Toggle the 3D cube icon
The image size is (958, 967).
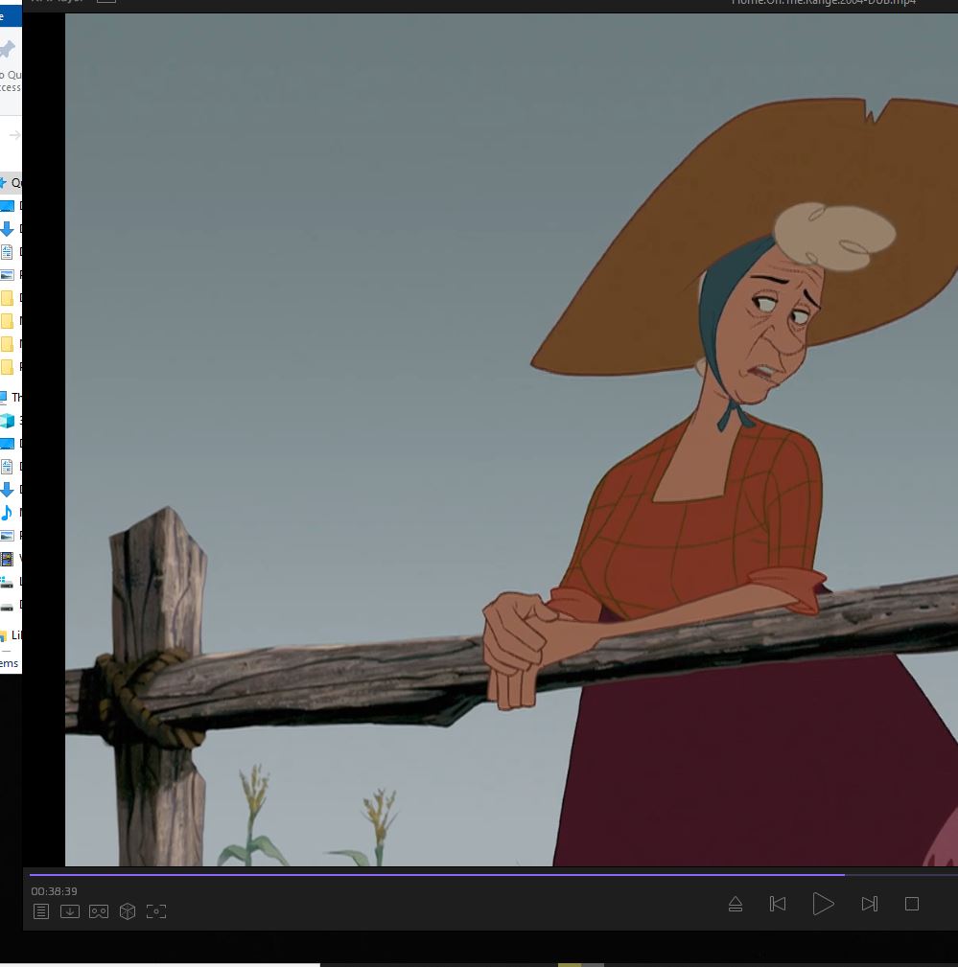click(128, 911)
